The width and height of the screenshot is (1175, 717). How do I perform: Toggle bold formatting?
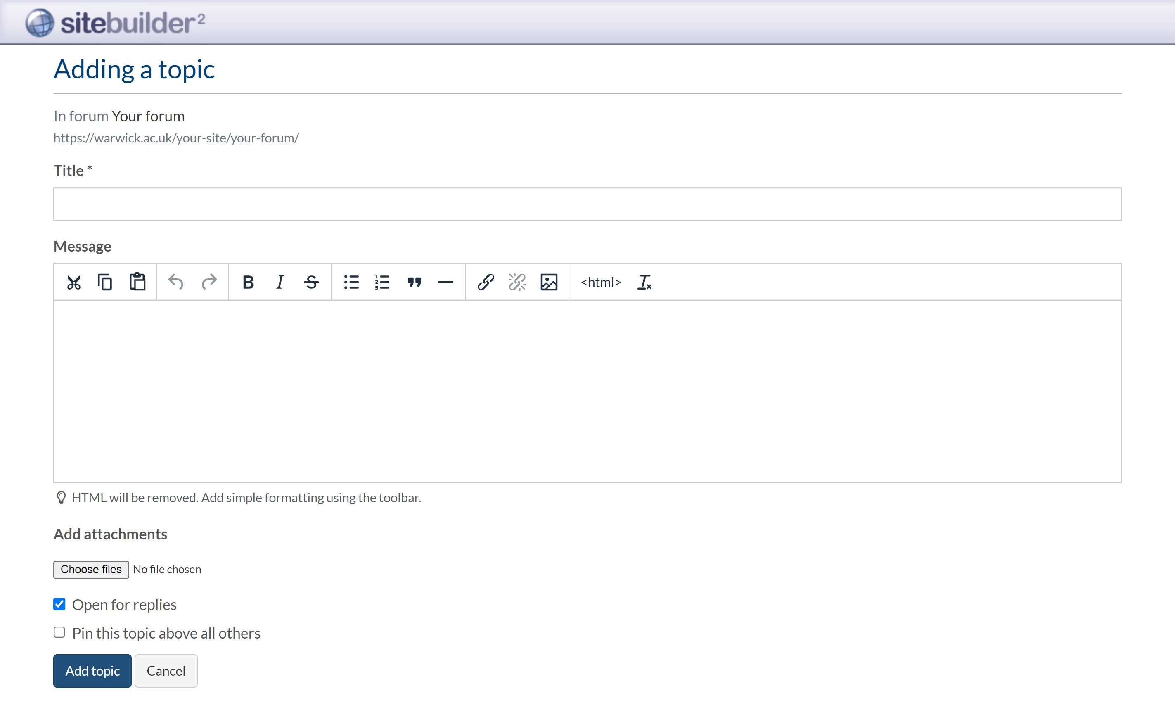(x=248, y=283)
